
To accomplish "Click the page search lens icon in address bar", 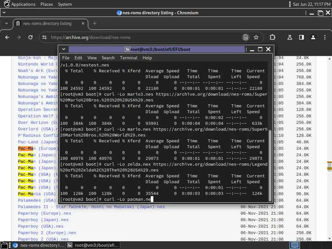I will (x=246, y=38).
